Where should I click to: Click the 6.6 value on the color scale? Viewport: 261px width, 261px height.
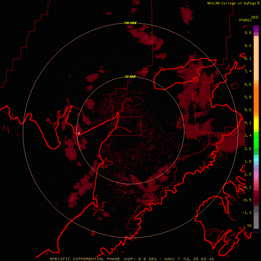click(248, 84)
